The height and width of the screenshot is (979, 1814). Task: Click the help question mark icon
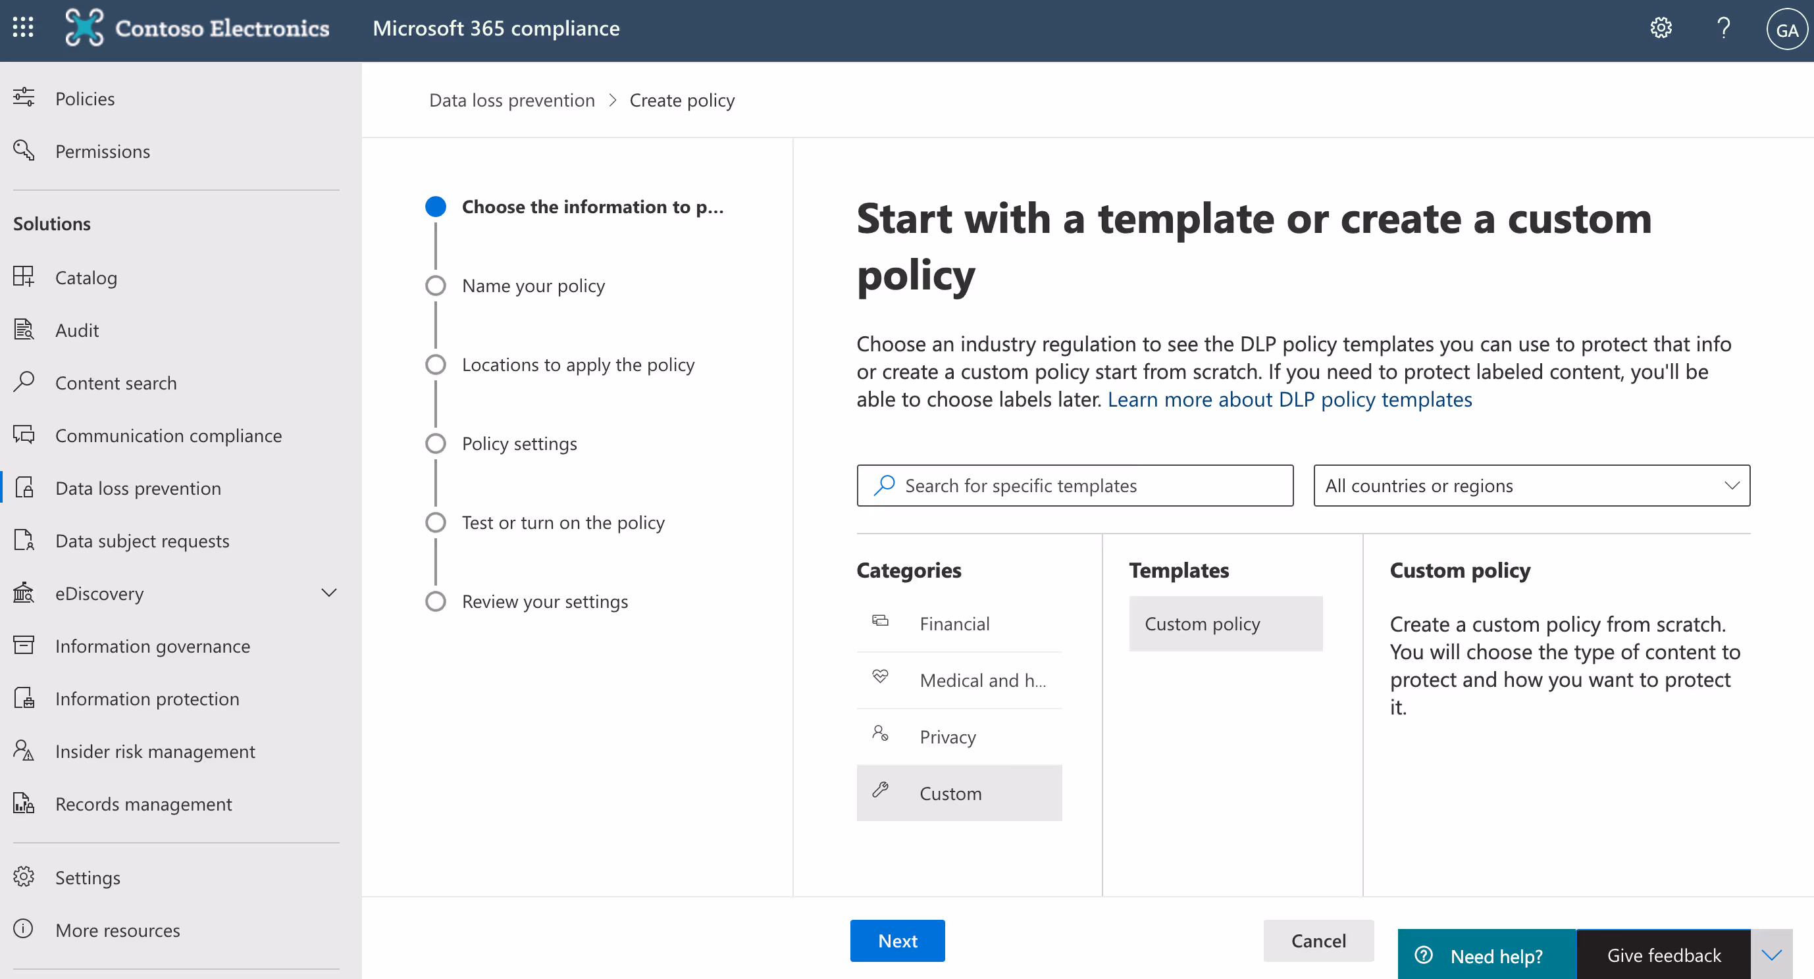[1723, 28]
